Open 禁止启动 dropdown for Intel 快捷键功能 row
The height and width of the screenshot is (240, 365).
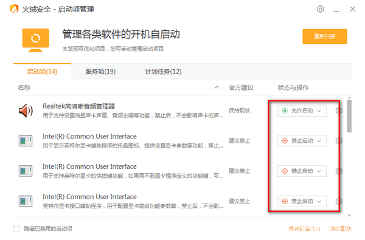tap(302, 171)
